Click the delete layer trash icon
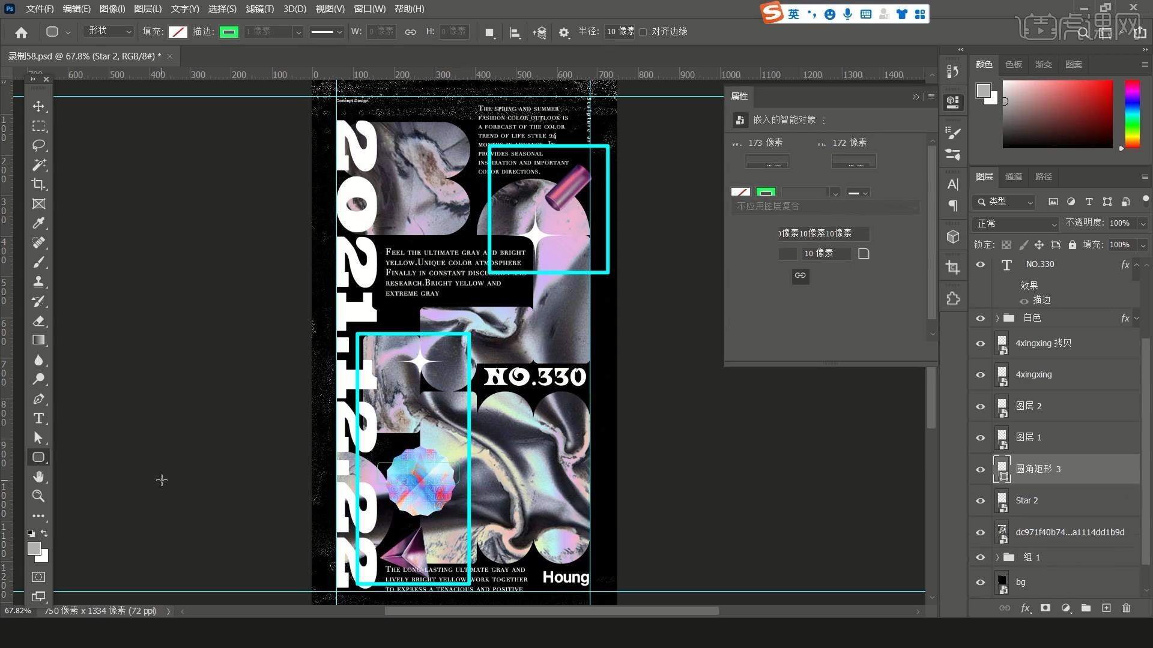The height and width of the screenshot is (648, 1153). pos(1126,608)
